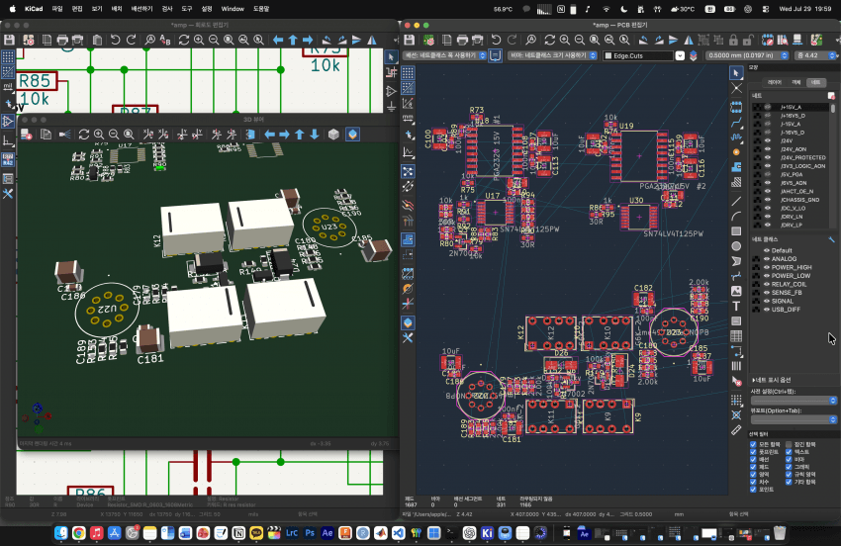Expand the net display options section

pyautogui.click(x=772, y=380)
